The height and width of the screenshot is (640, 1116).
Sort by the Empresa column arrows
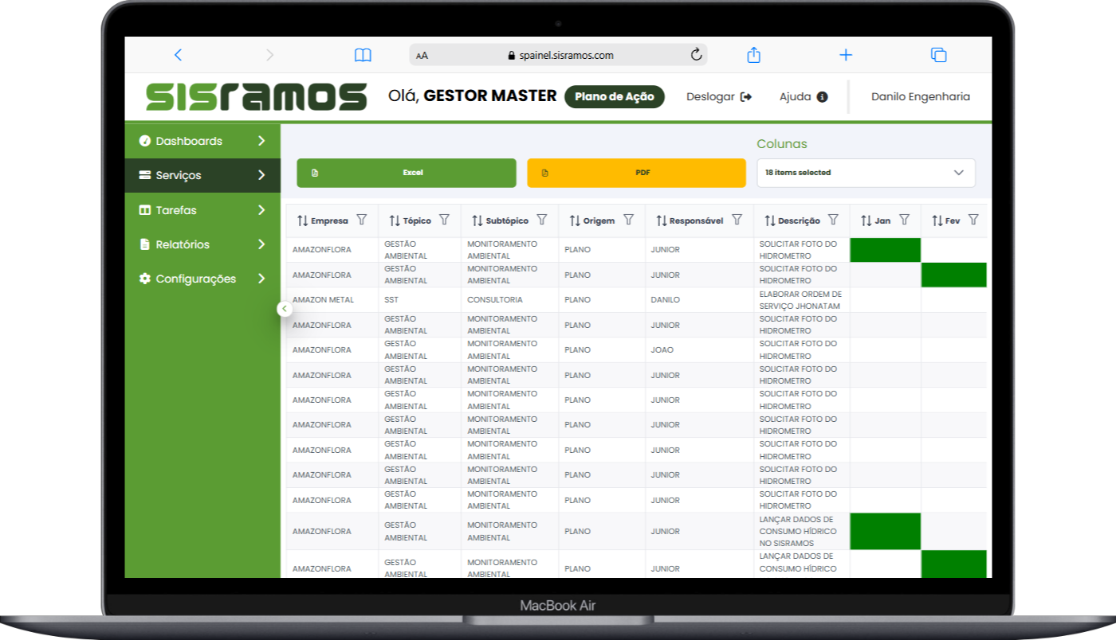302,220
